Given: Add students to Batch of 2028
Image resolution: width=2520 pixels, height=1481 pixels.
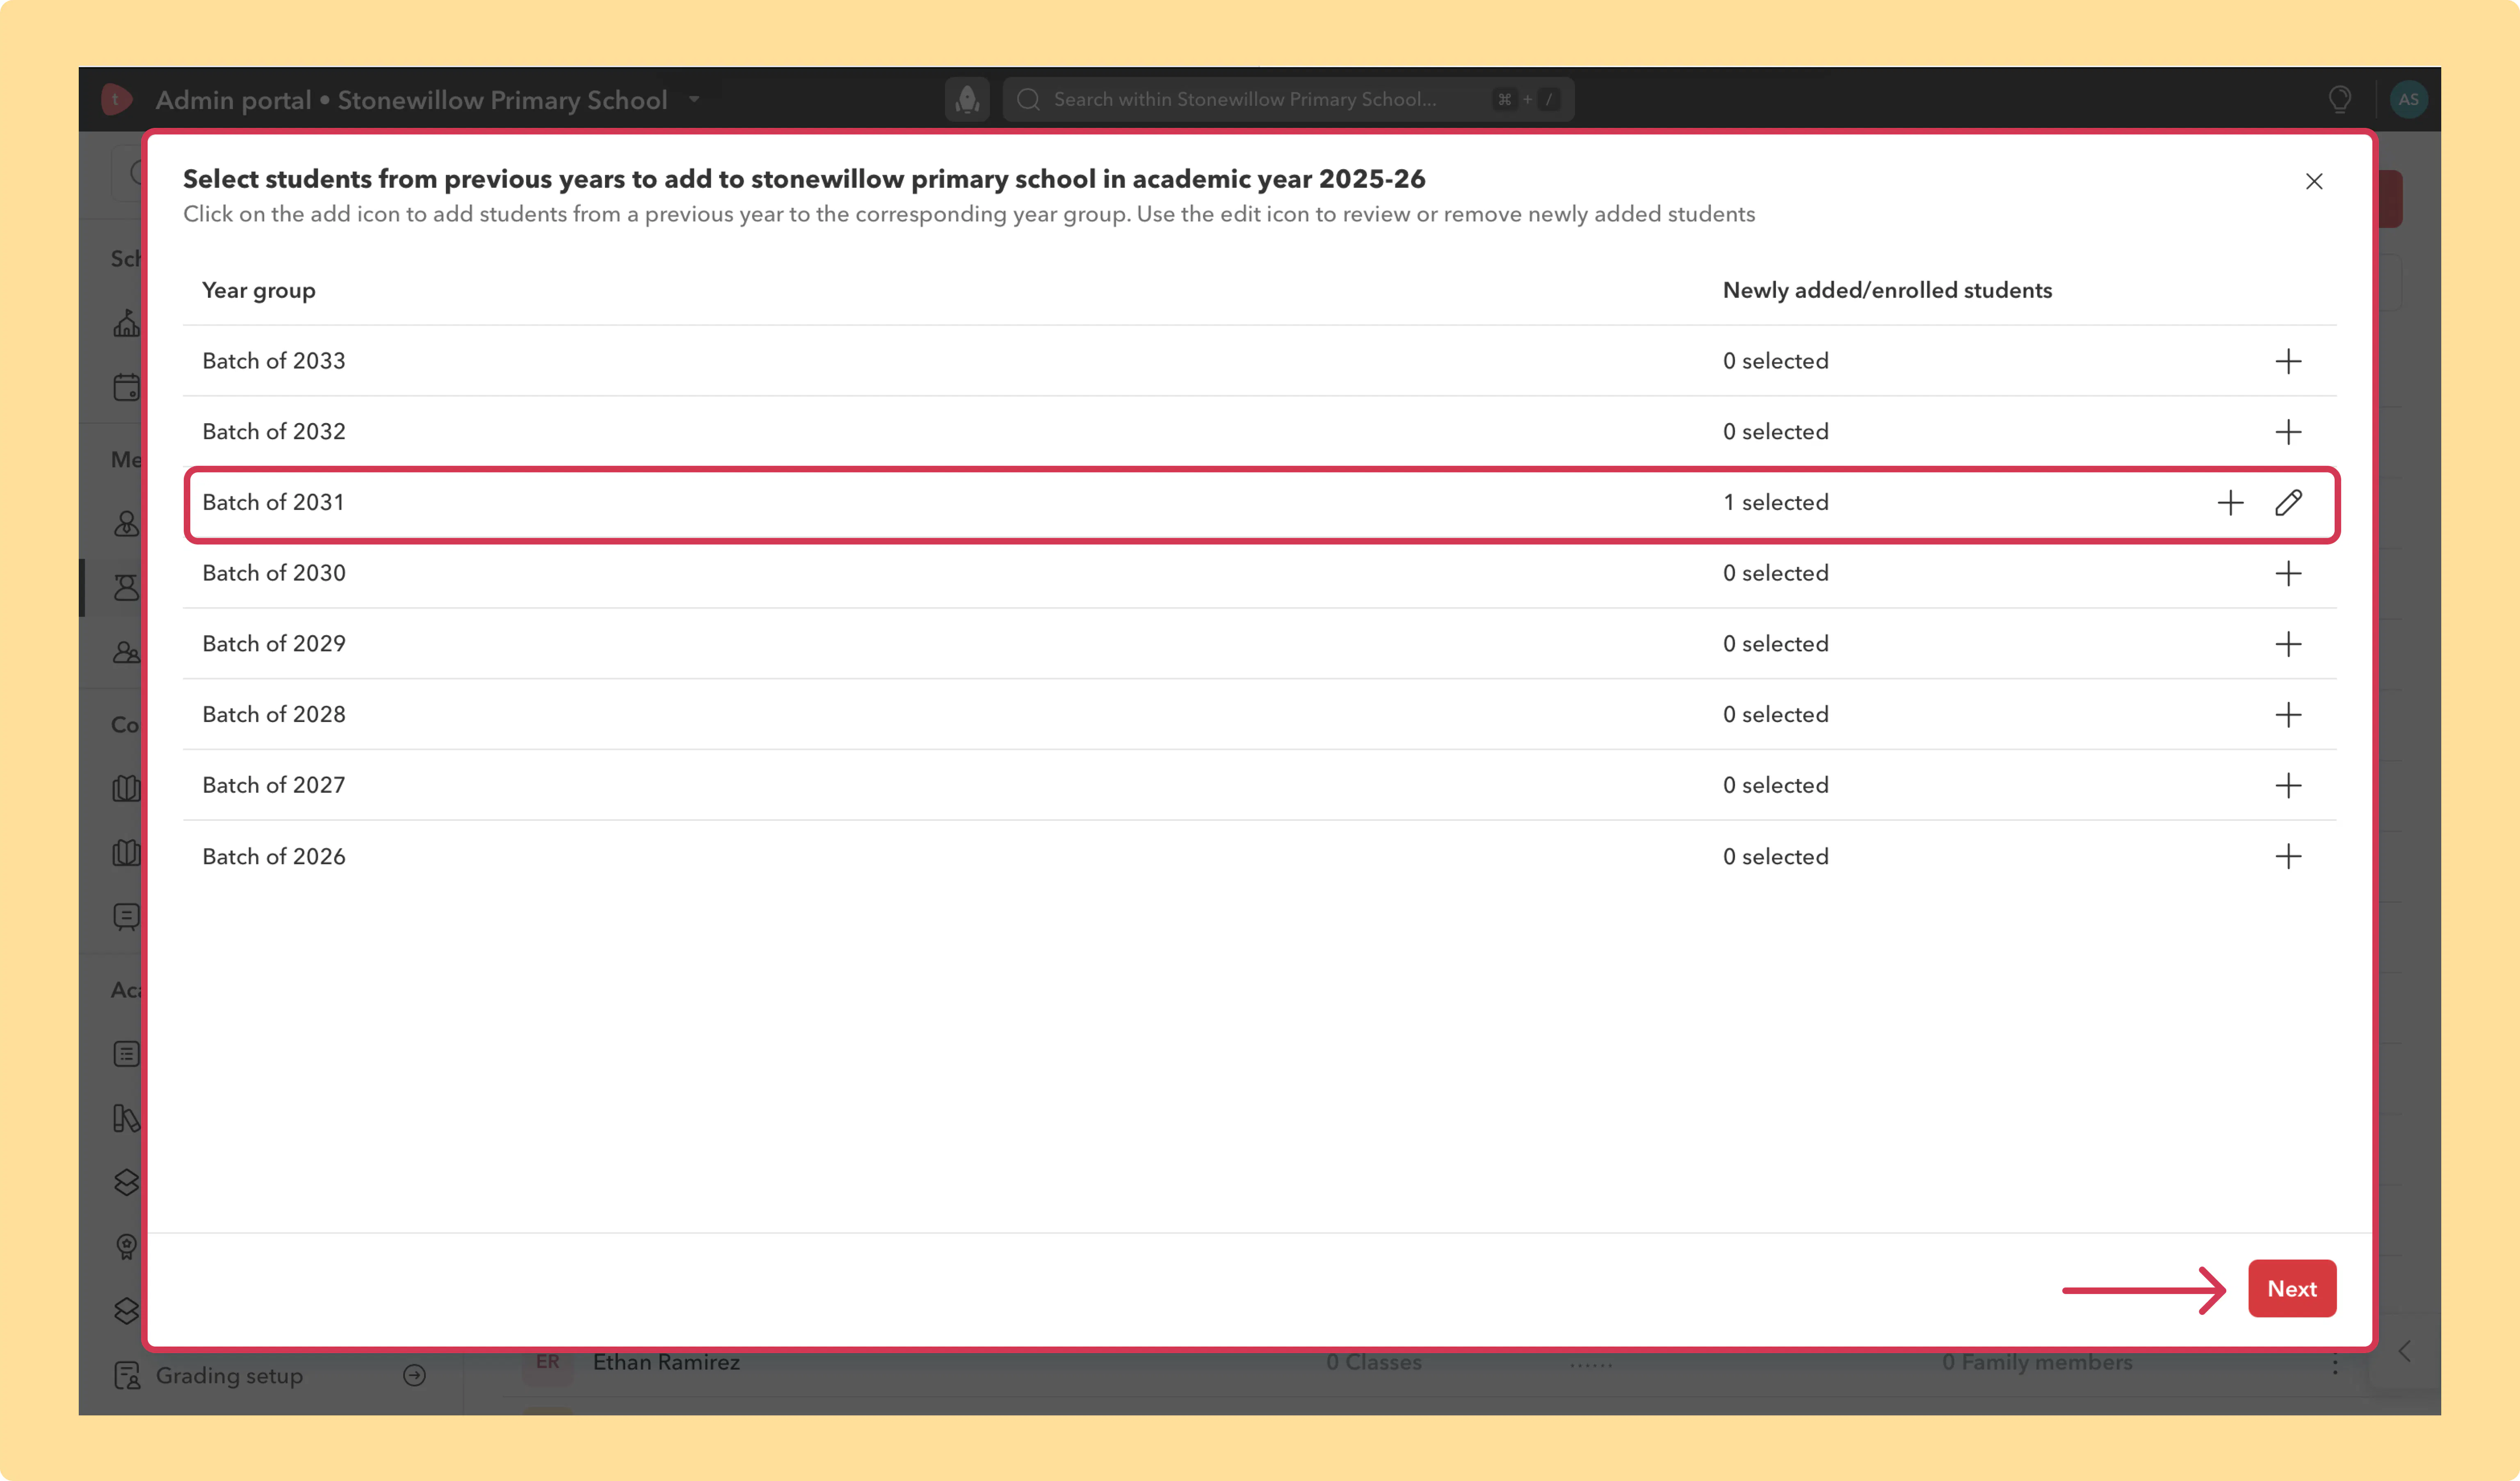Looking at the screenshot, I should coord(2288,715).
